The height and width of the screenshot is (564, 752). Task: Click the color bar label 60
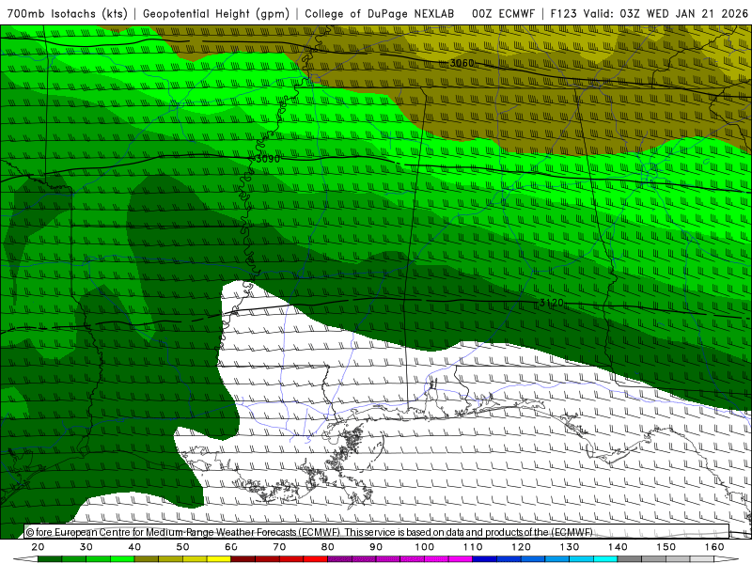(x=231, y=547)
